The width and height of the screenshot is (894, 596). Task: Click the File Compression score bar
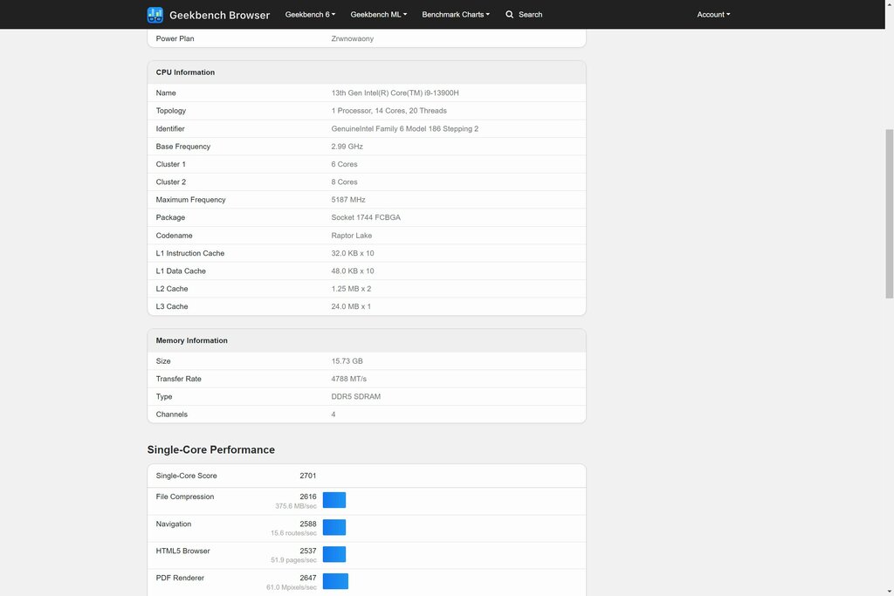coord(334,500)
